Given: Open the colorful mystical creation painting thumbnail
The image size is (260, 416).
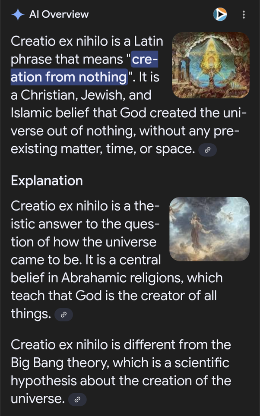Looking at the screenshot, I should pos(210,65).
